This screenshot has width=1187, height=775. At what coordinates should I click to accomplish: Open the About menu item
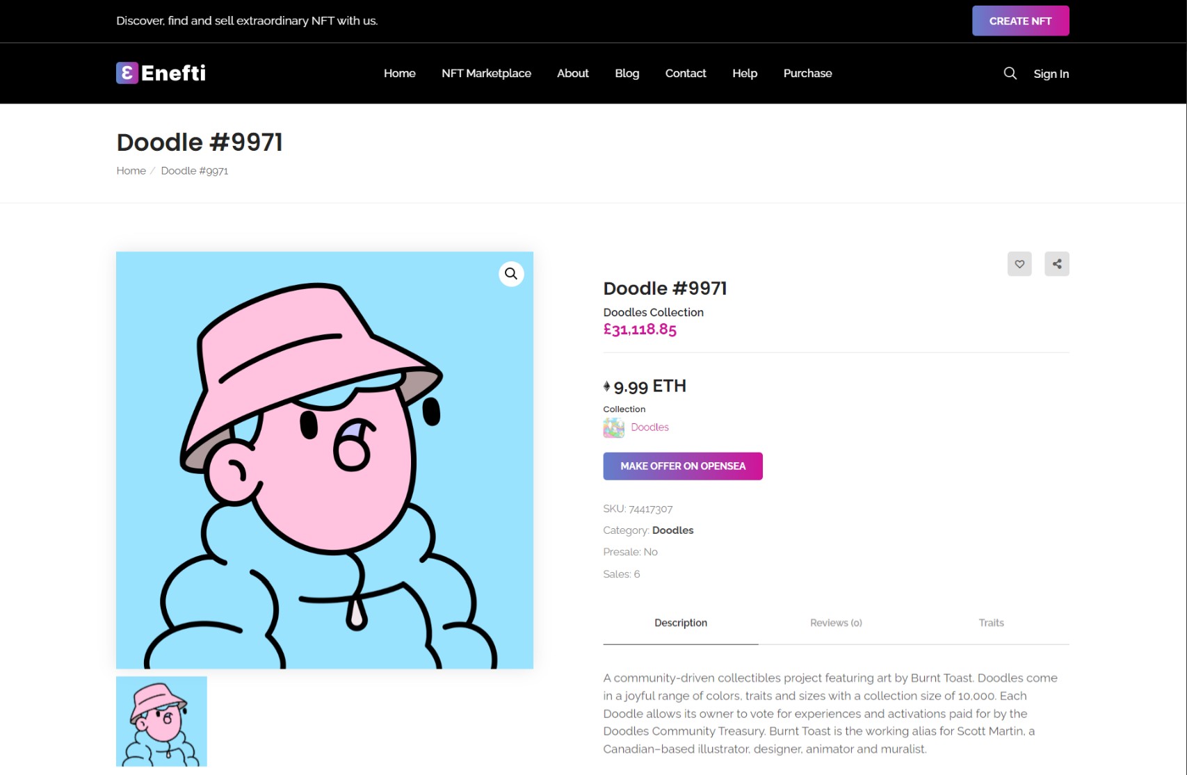[572, 73]
